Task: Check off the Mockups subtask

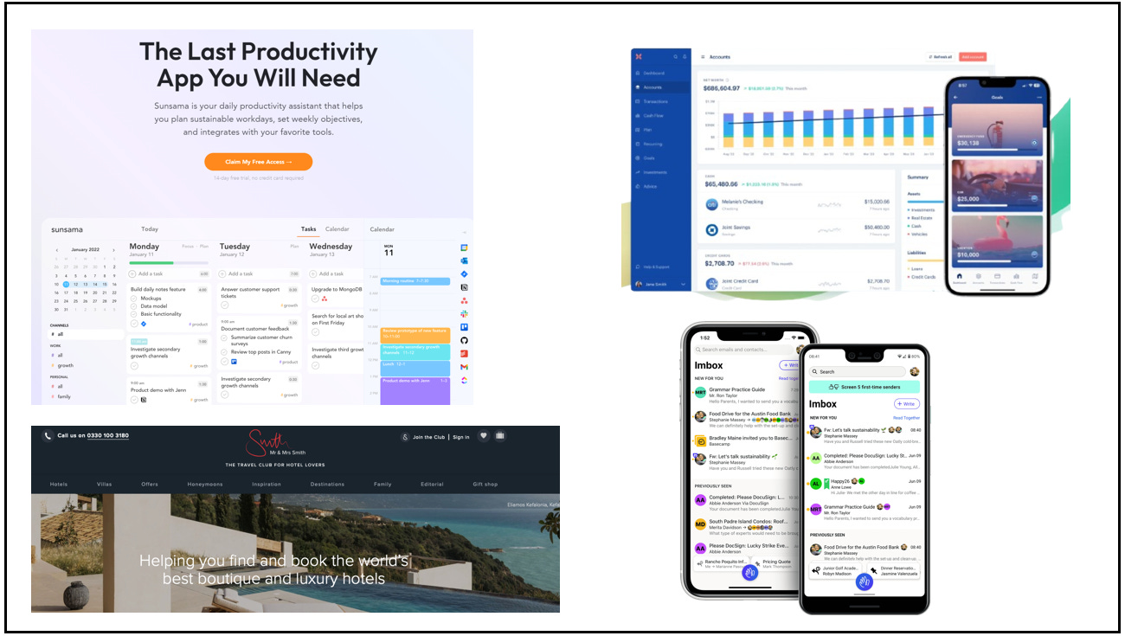Action: pos(133,299)
